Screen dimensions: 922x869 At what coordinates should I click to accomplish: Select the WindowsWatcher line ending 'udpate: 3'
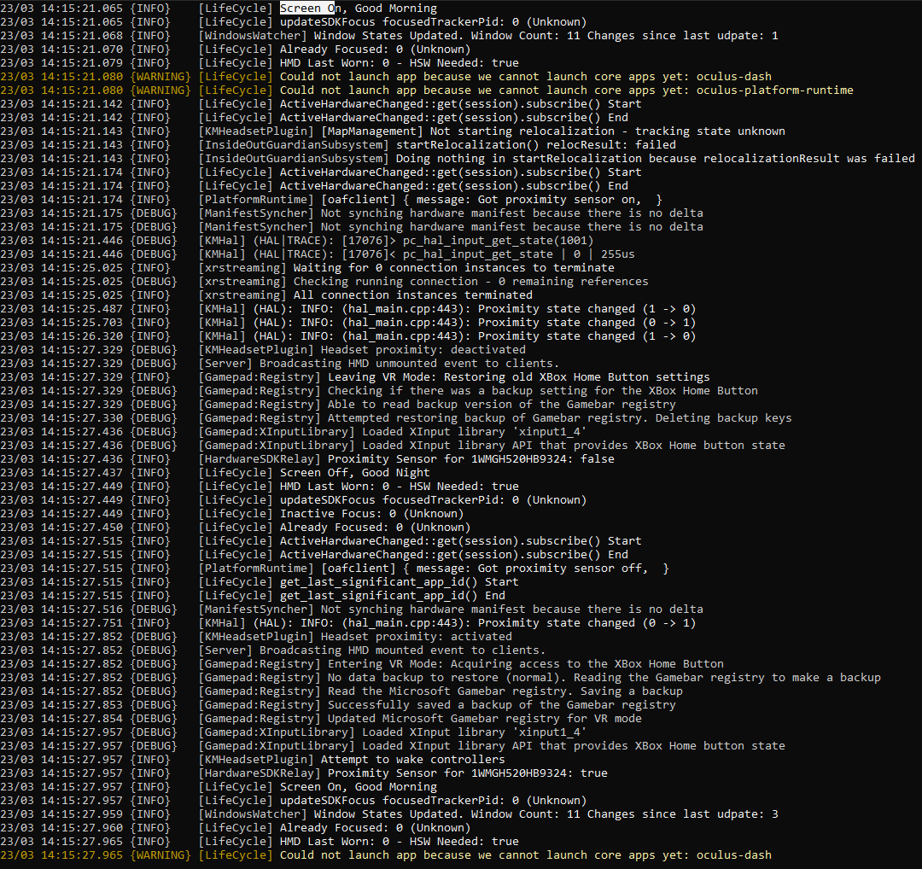pos(389,814)
